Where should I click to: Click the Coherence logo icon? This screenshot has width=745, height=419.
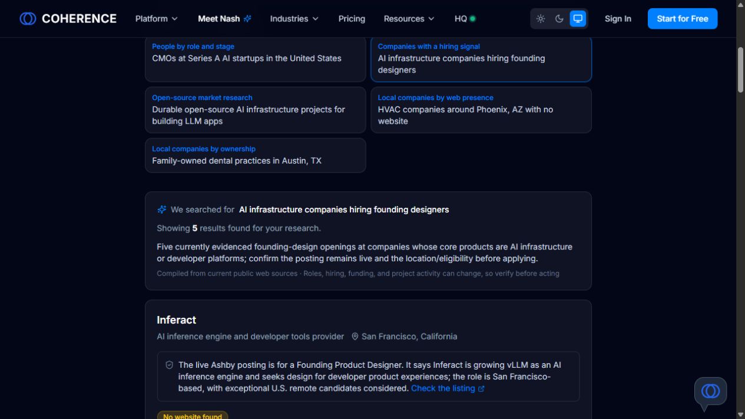[x=28, y=19]
